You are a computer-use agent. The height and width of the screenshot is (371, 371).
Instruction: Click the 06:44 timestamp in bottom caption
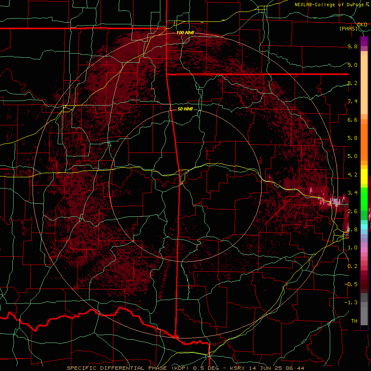(x=296, y=368)
